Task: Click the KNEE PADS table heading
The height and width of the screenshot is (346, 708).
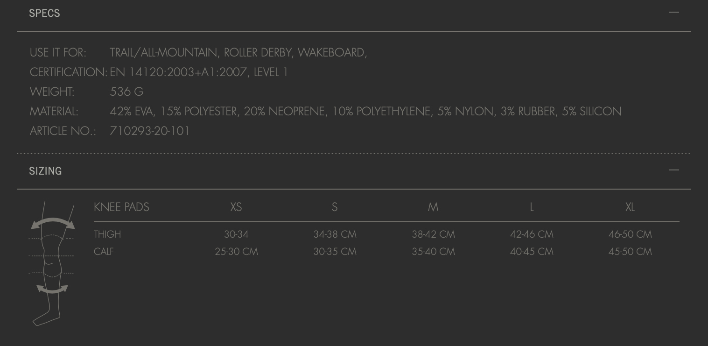Action: tap(121, 207)
